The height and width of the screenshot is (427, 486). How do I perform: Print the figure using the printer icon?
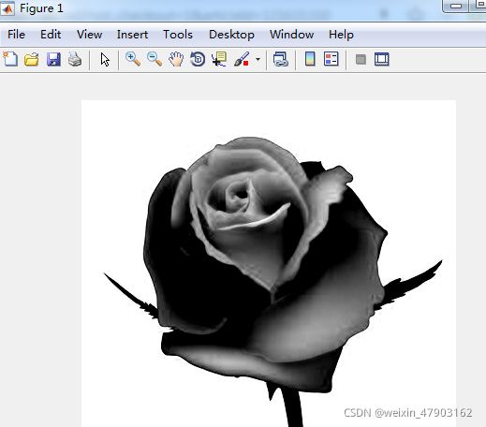75,59
